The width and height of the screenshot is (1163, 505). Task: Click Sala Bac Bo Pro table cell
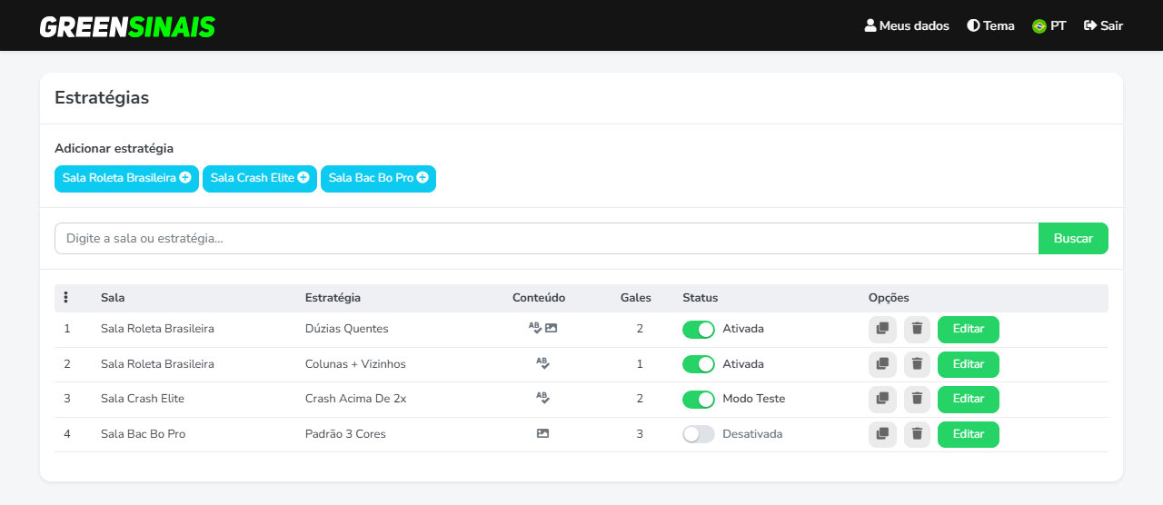coord(143,434)
